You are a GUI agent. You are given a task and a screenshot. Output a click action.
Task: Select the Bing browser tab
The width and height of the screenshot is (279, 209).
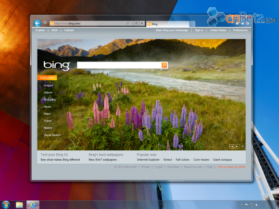click(x=167, y=24)
